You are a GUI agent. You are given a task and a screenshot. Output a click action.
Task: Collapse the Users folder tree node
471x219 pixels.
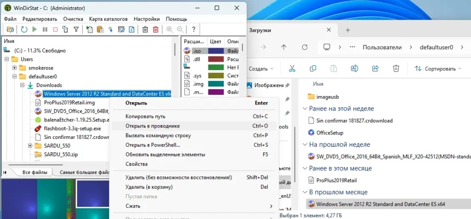tap(6, 59)
